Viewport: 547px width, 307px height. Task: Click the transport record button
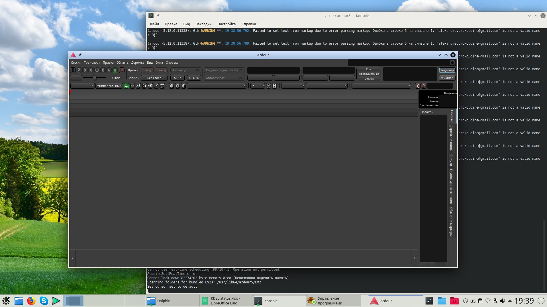click(x=122, y=70)
